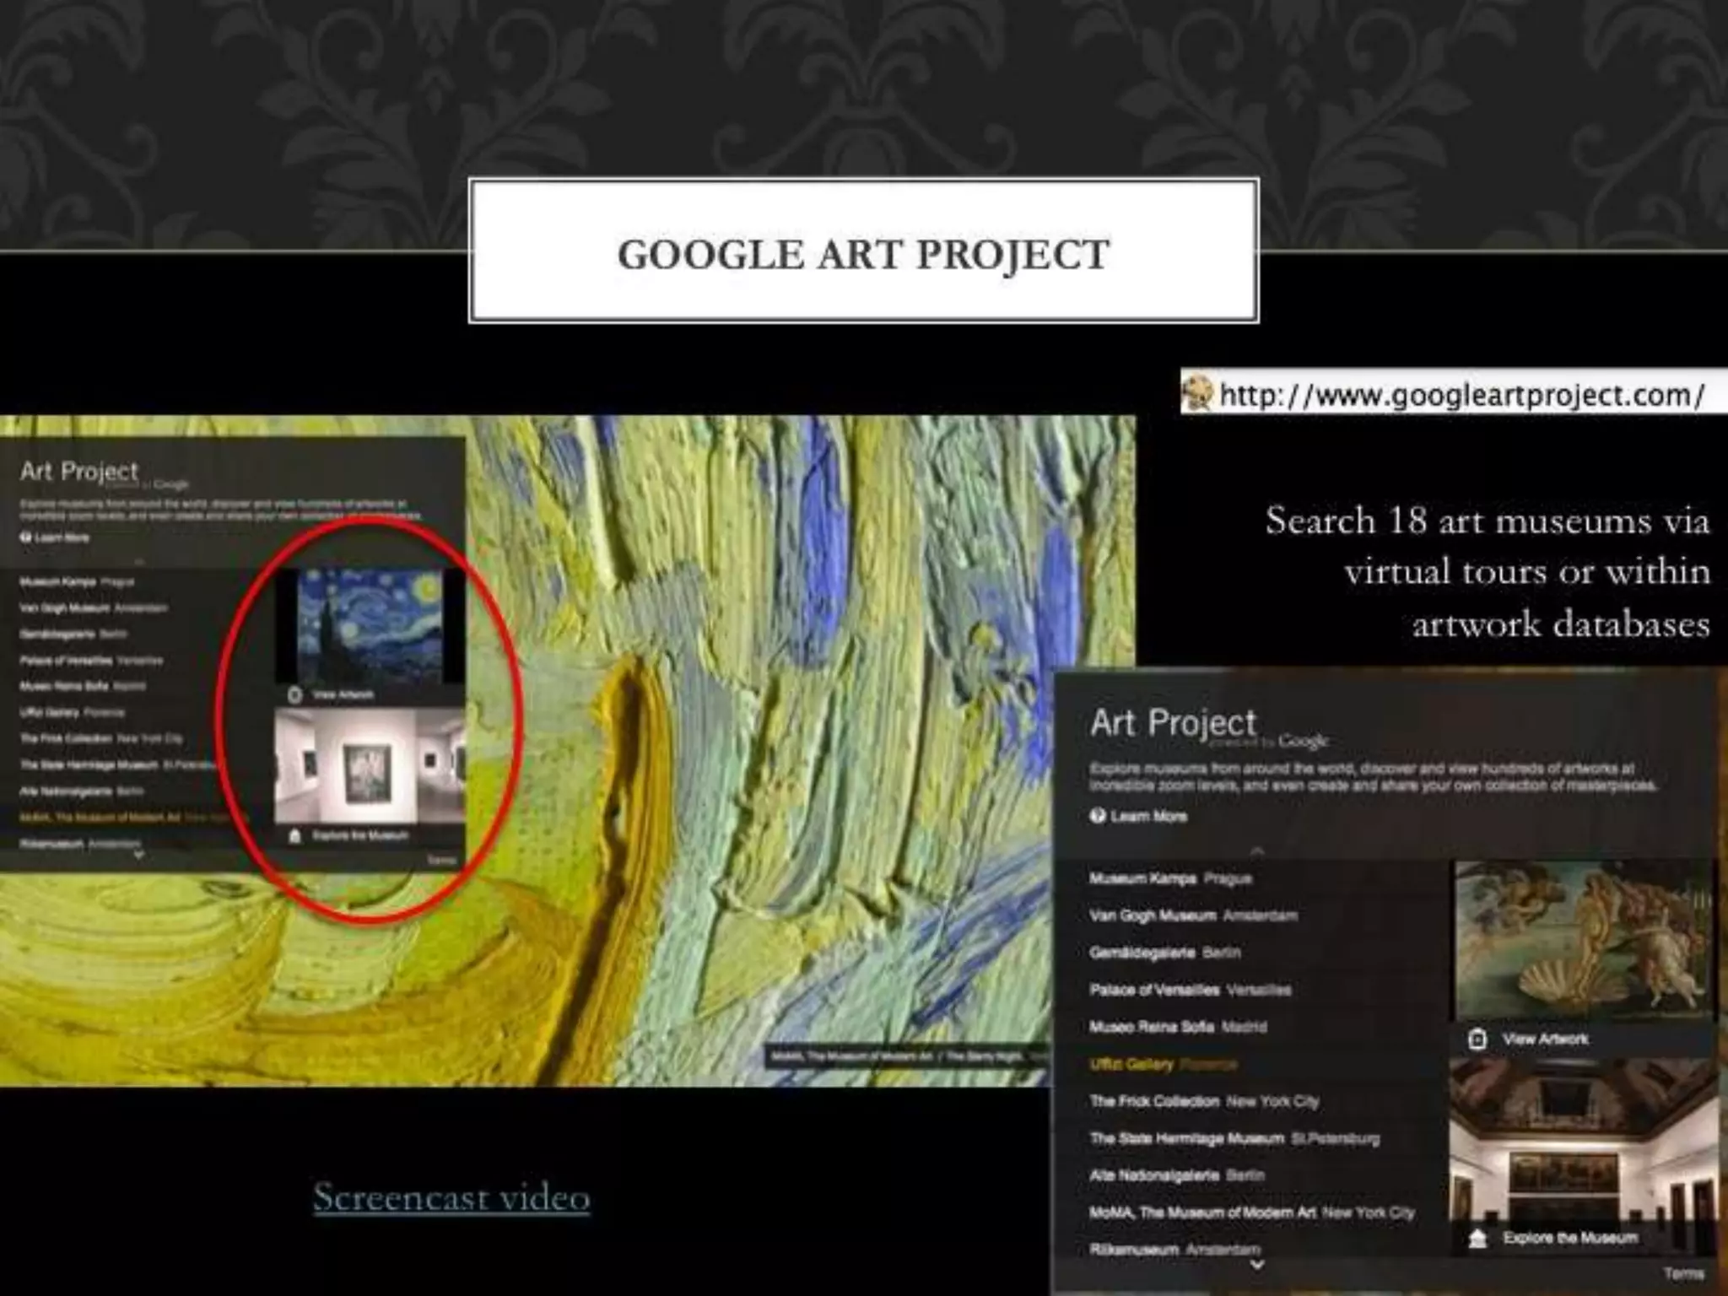Click Terms link in left panel
The image size is (1728, 1296).
[x=441, y=860]
